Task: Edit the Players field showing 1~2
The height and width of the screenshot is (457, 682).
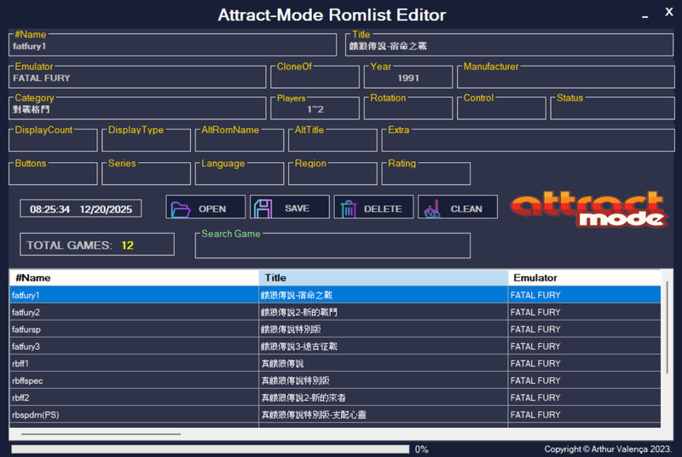Action: click(315, 110)
